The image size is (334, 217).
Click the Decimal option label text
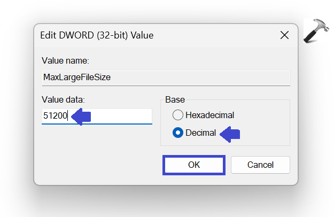pyautogui.click(x=201, y=133)
